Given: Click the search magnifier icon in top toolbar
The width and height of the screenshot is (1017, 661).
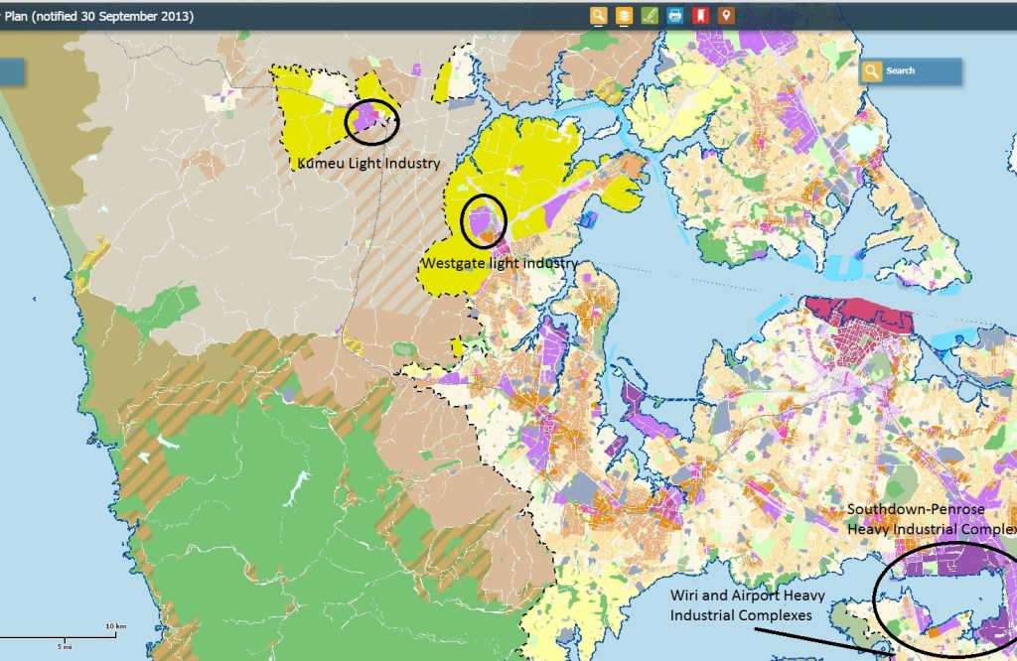Looking at the screenshot, I should (x=598, y=15).
